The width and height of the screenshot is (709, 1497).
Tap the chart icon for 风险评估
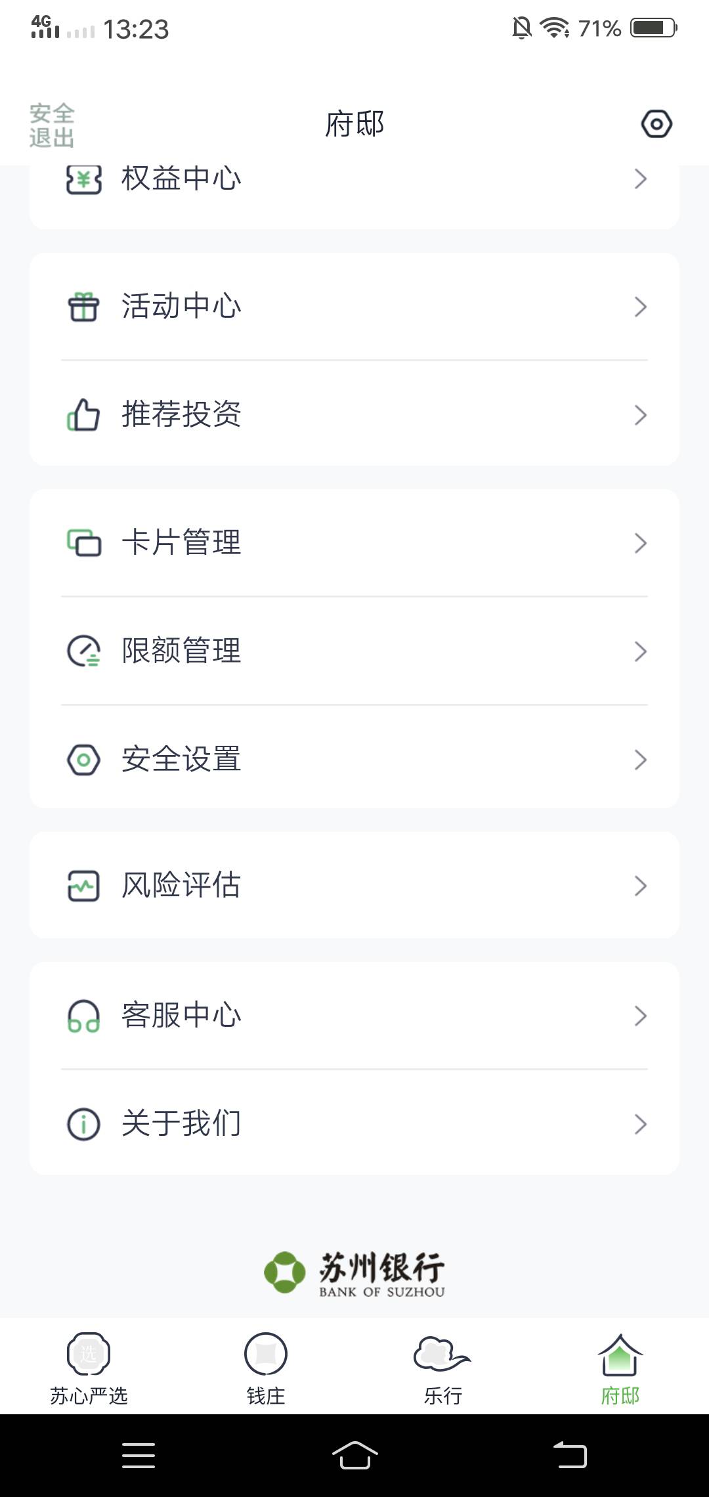[x=83, y=886]
